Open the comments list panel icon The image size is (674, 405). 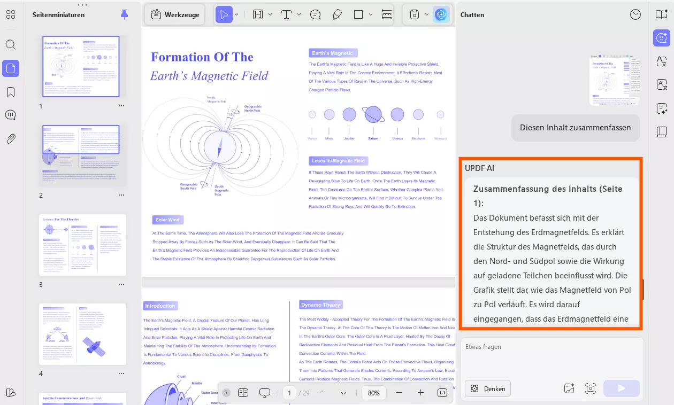coord(11,115)
